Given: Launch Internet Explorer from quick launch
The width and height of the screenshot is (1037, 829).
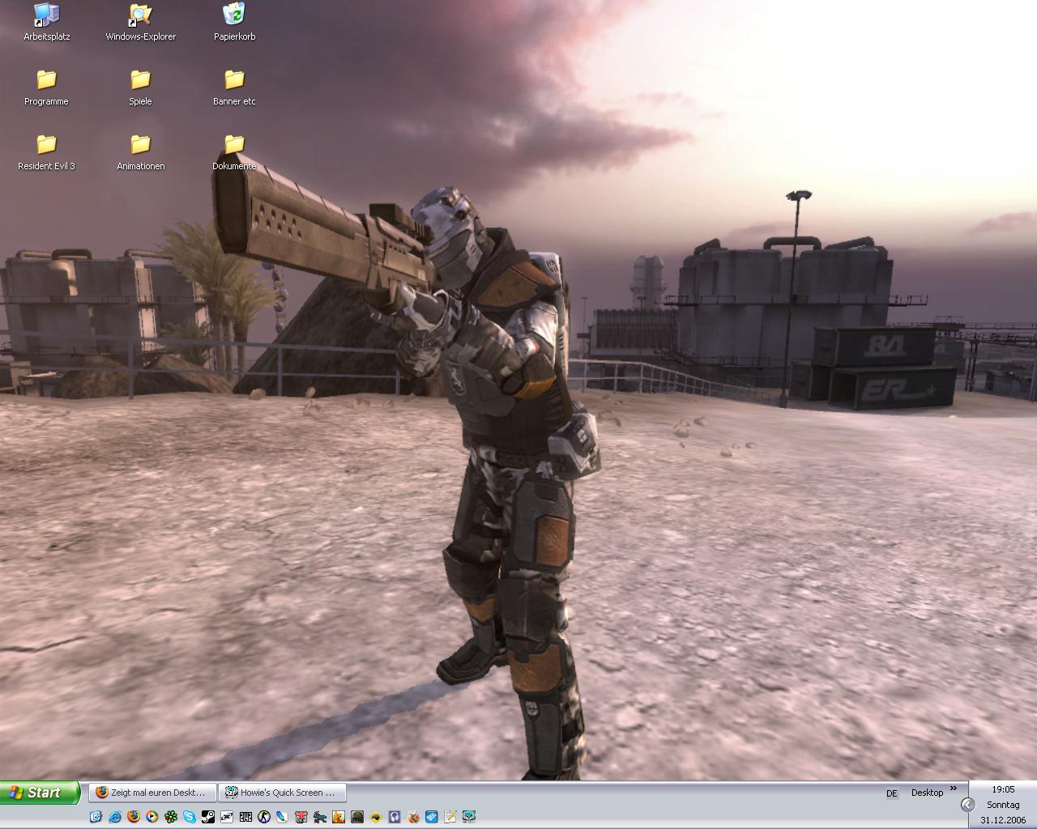Looking at the screenshot, I should click(x=115, y=817).
